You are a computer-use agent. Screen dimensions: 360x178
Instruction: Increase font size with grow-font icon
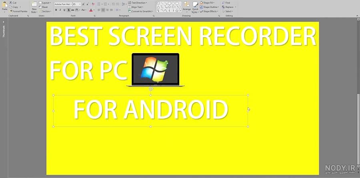tap(83, 4)
